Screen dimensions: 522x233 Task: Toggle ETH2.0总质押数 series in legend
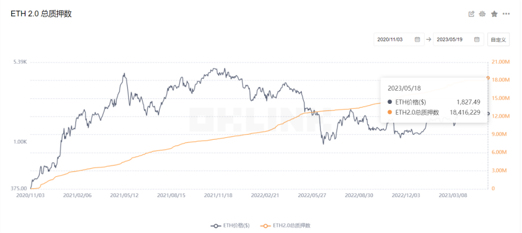286,225
